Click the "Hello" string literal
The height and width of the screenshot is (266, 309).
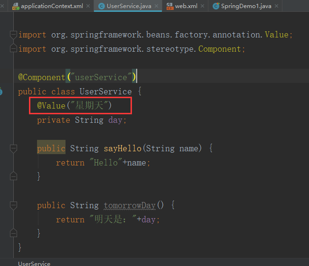106,163
